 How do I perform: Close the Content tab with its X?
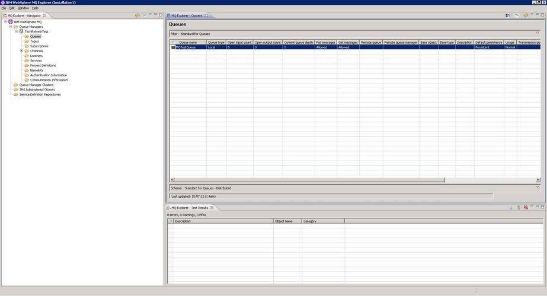206,15
